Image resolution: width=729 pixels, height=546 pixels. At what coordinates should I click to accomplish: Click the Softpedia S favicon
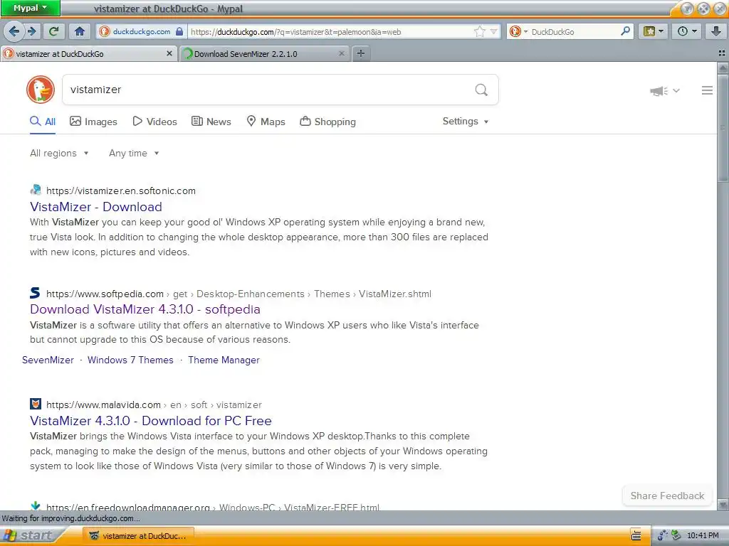point(36,293)
